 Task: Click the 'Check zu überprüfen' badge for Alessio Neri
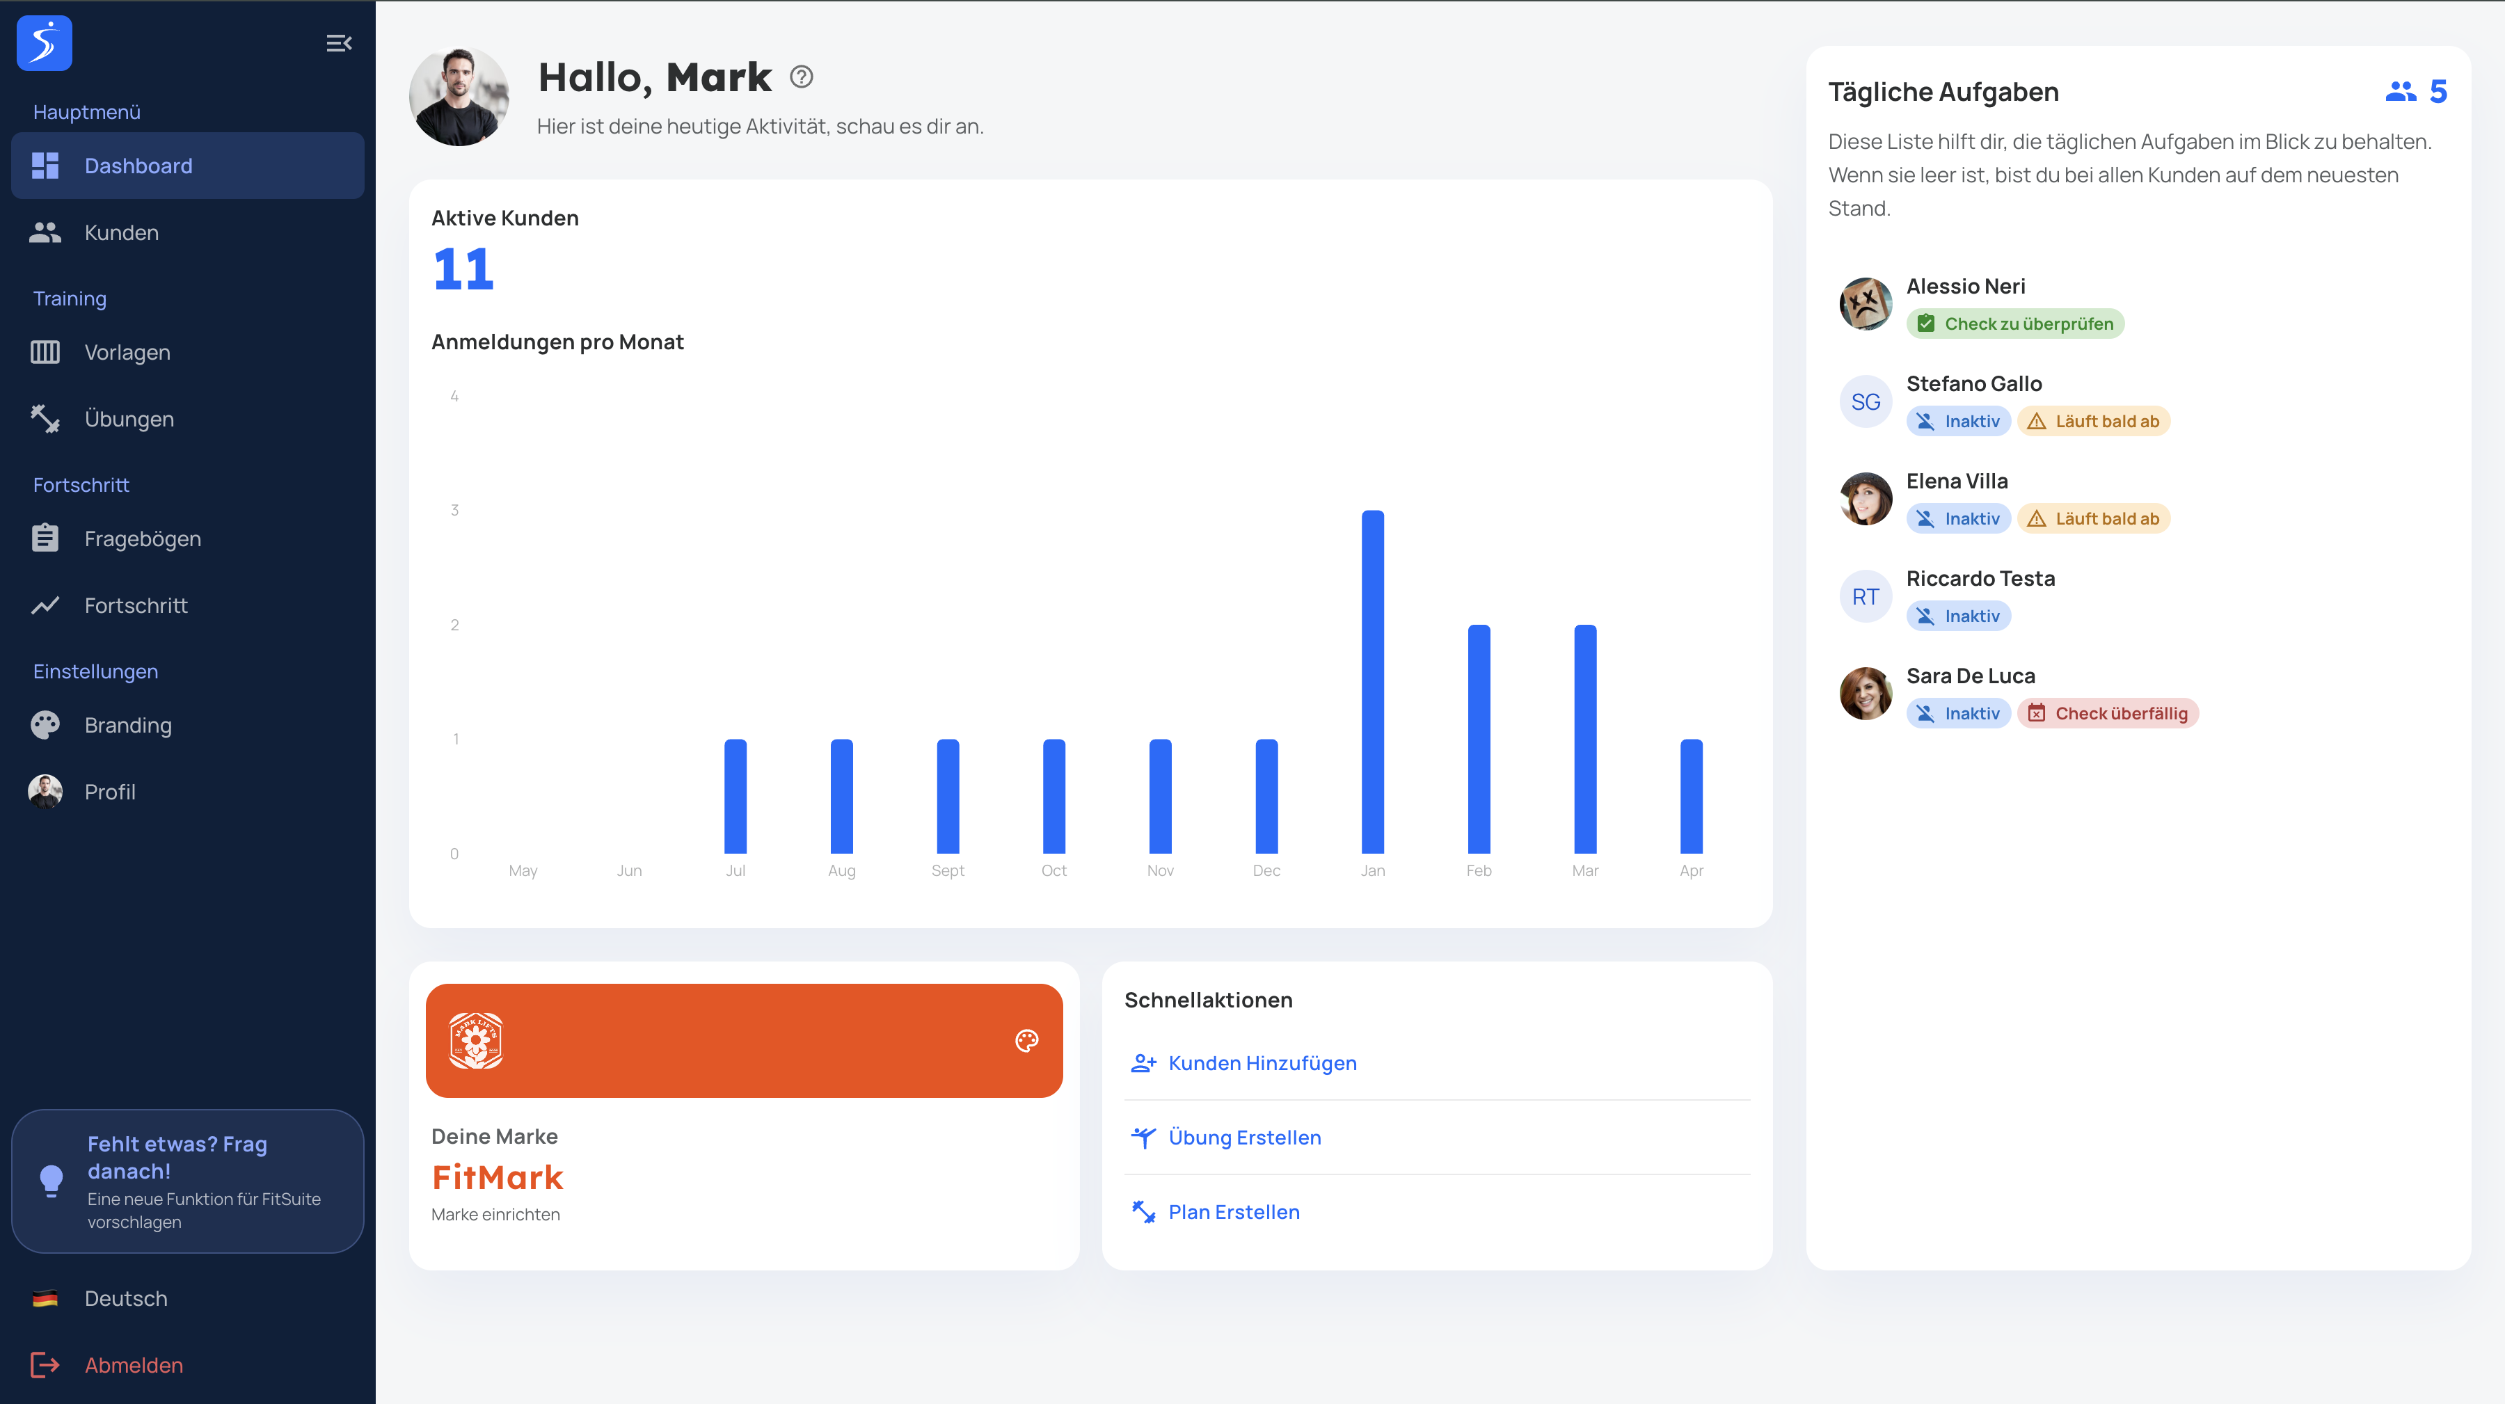pyautogui.click(x=2016, y=324)
